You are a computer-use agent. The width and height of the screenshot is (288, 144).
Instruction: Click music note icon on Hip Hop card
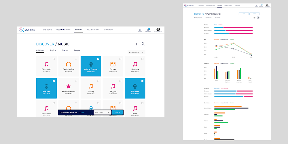(135, 64)
